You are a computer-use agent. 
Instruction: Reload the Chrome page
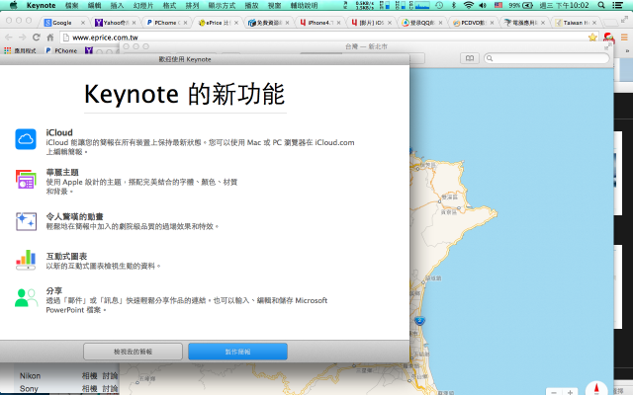pyautogui.click(x=37, y=38)
